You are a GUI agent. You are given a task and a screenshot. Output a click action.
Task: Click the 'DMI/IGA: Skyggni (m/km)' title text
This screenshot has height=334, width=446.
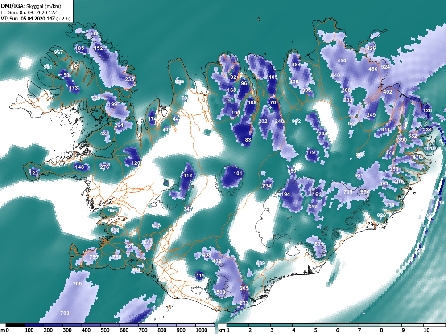point(31,6)
